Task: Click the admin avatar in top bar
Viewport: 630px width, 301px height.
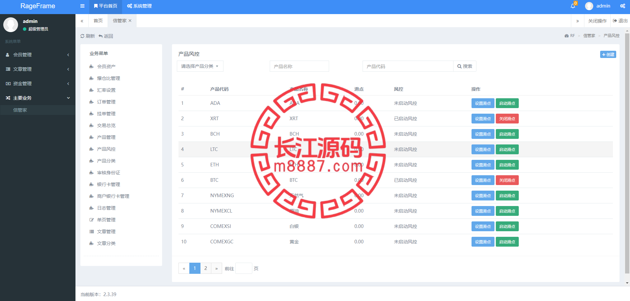Action: pos(589,6)
